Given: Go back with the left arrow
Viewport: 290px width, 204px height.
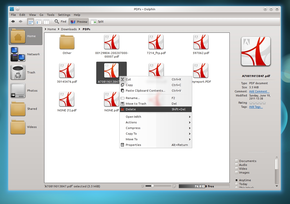Looking at the screenshot, I should 13,22.
